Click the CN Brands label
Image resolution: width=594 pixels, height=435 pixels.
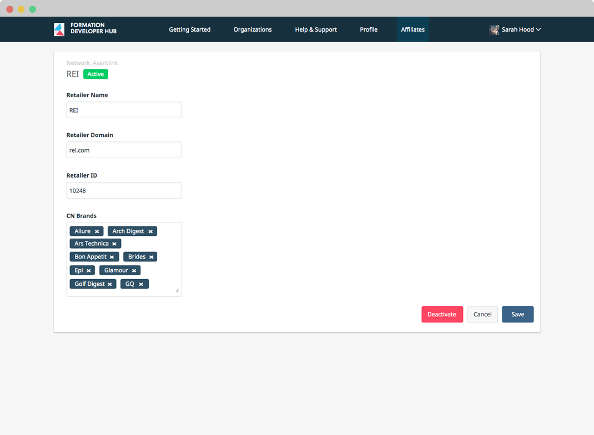click(82, 216)
